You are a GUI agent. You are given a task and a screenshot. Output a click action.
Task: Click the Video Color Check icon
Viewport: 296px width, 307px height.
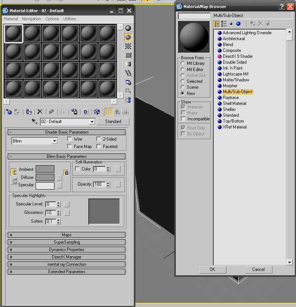point(128,64)
